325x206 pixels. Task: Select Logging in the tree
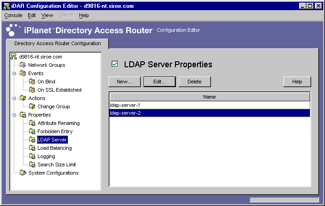click(x=46, y=156)
